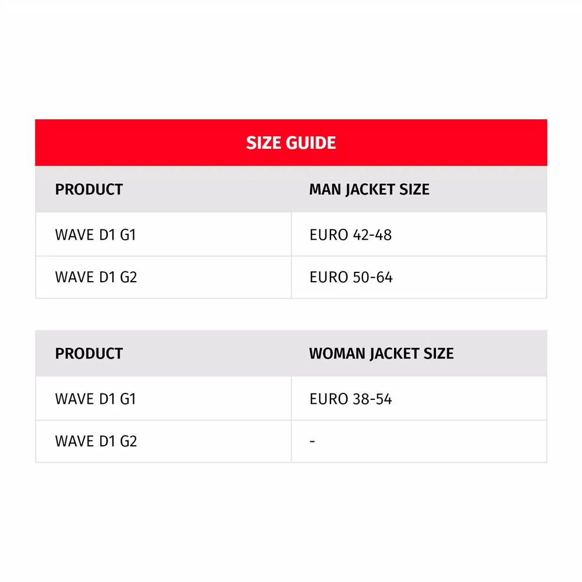The height and width of the screenshot is (582, 582).
Task: Click the number 38-54 in the woman table
Action: [x=372, y=399]
